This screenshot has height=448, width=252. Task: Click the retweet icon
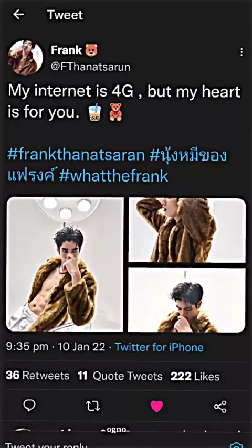93,406
